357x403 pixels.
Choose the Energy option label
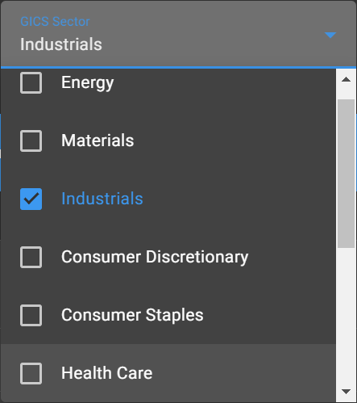pyautogui.click(x=88, y=82)
